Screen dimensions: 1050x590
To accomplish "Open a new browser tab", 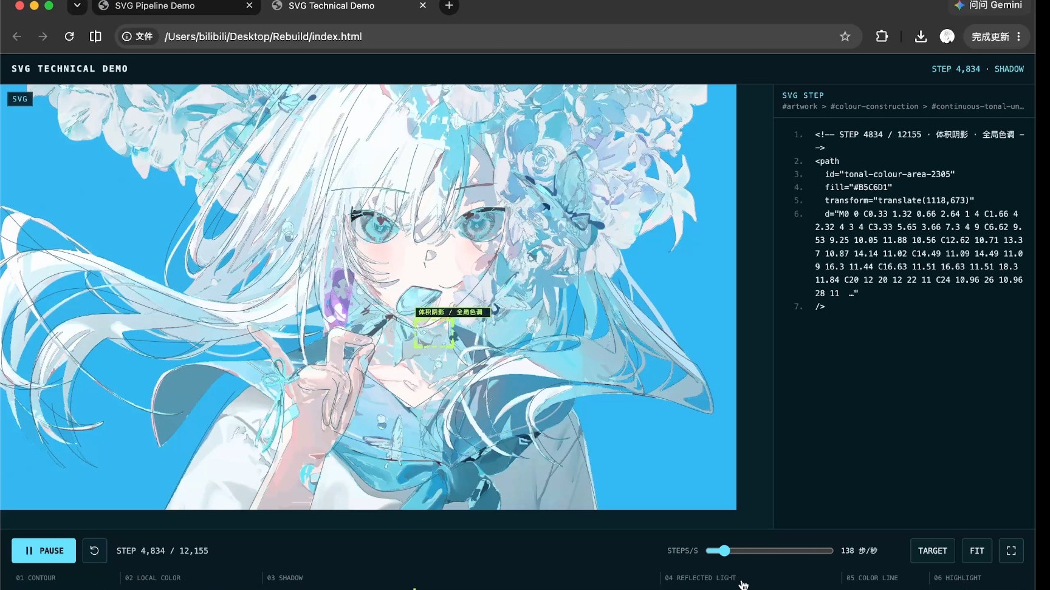I will click(x=449, y=6).
